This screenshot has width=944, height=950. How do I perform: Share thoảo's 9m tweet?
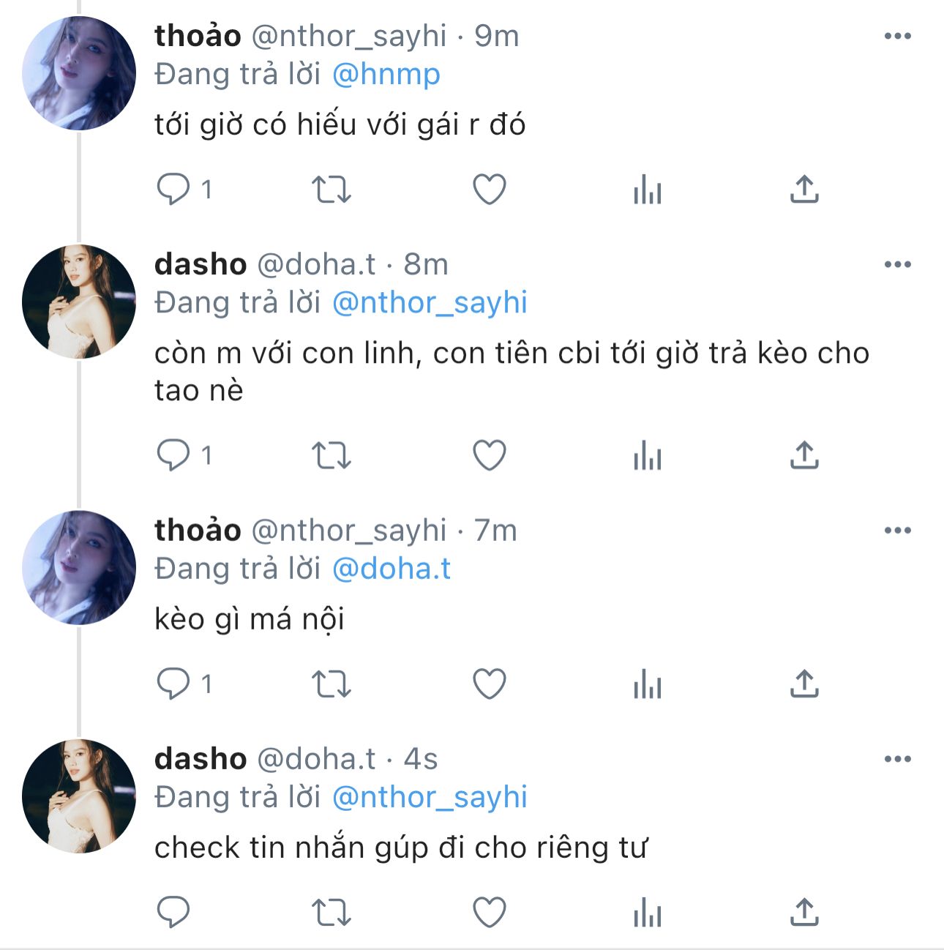[x=804, y=190]
